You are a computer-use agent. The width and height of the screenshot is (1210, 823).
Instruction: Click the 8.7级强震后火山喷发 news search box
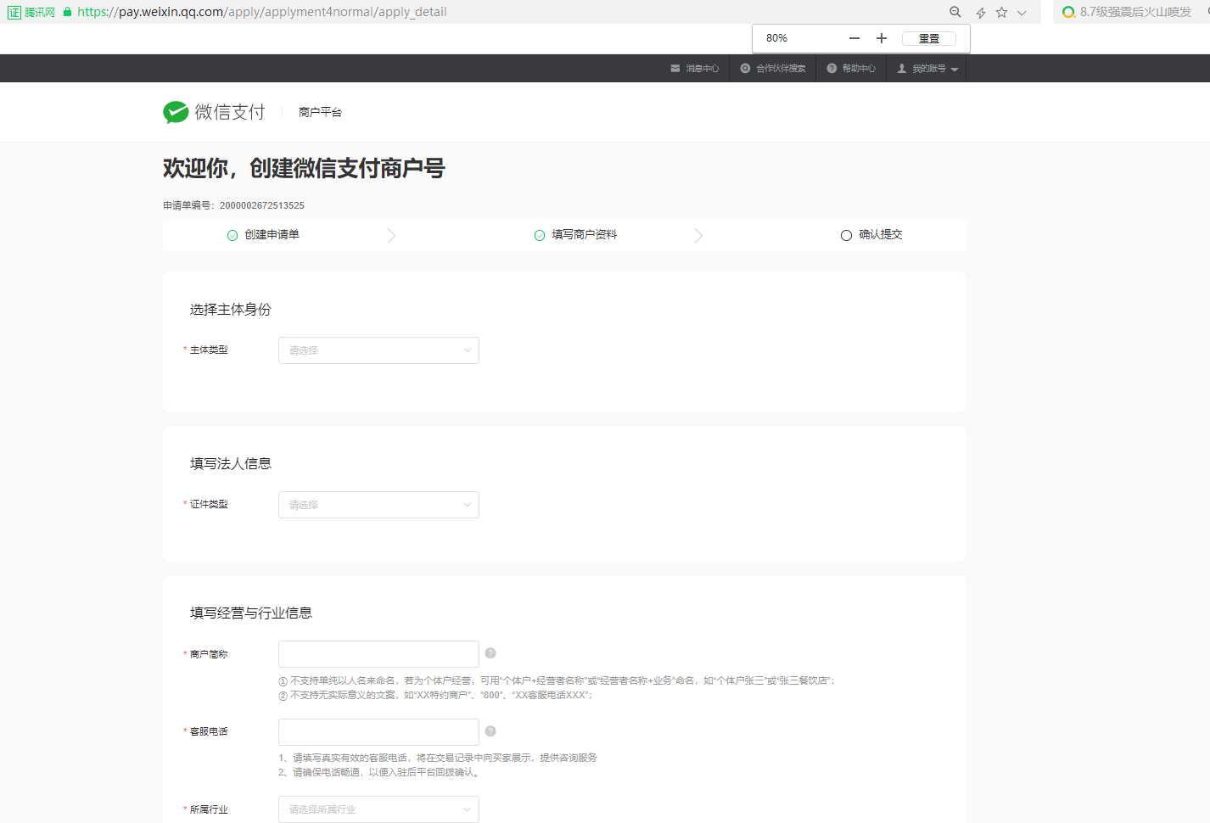1131,12
